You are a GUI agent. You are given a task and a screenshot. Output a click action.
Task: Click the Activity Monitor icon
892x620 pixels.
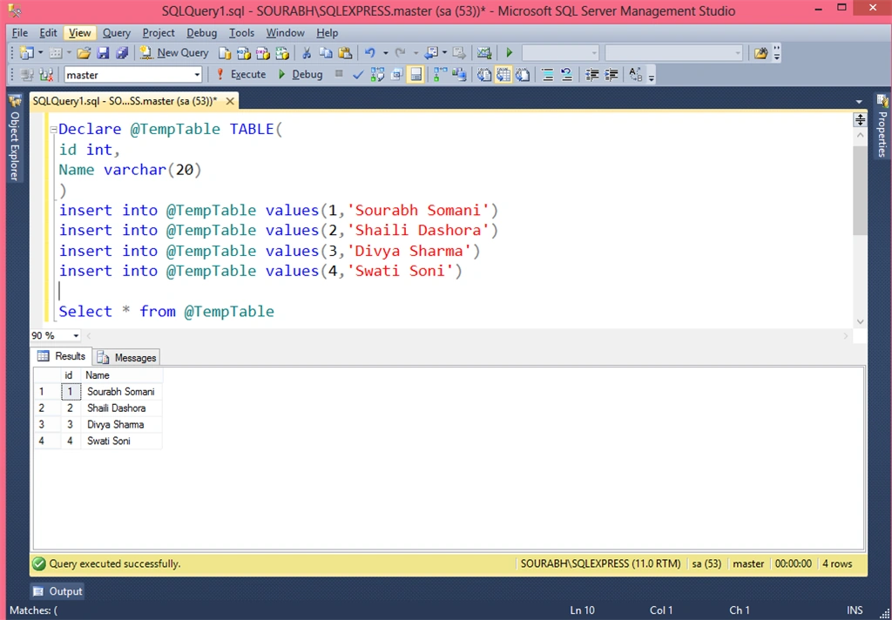point(484,53)
